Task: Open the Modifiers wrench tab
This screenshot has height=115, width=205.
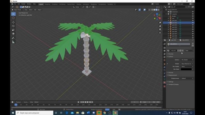Action: pos(164,67)
